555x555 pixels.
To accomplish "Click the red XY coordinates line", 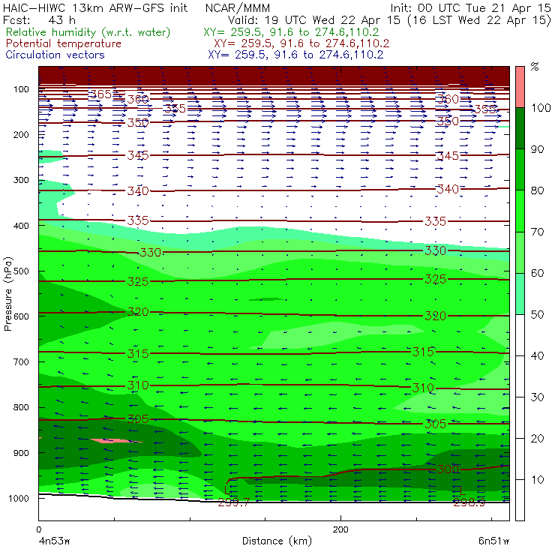I will tap(301, 43).
